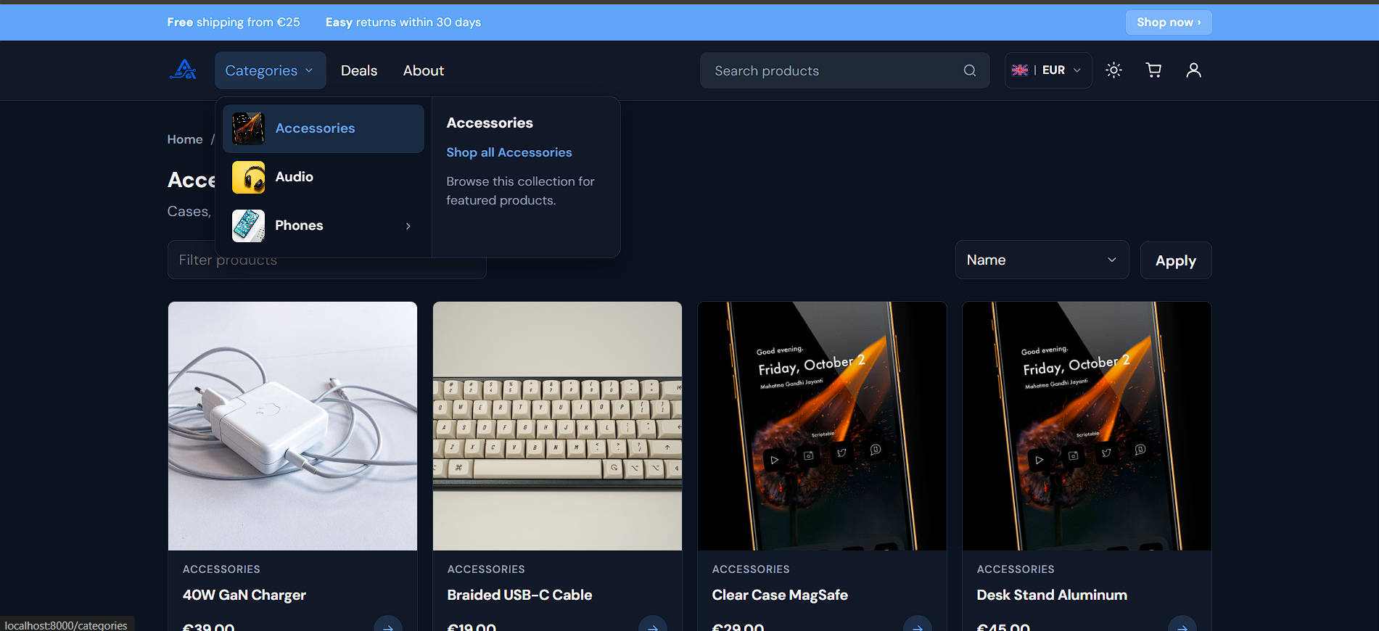
Task: Open the Desk Stand Aluminum product image
Action: pyautogui.click(x=1087, y=426)
